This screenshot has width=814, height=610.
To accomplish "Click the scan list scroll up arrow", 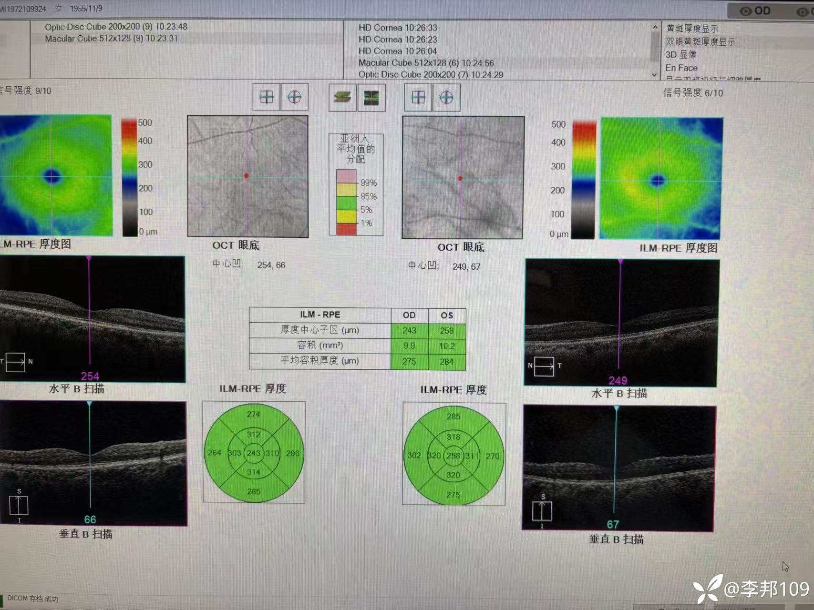I will [655, 28].
